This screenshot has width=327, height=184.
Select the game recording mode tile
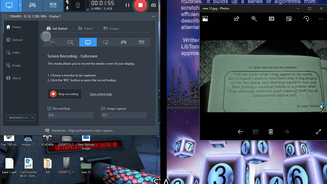124,42
